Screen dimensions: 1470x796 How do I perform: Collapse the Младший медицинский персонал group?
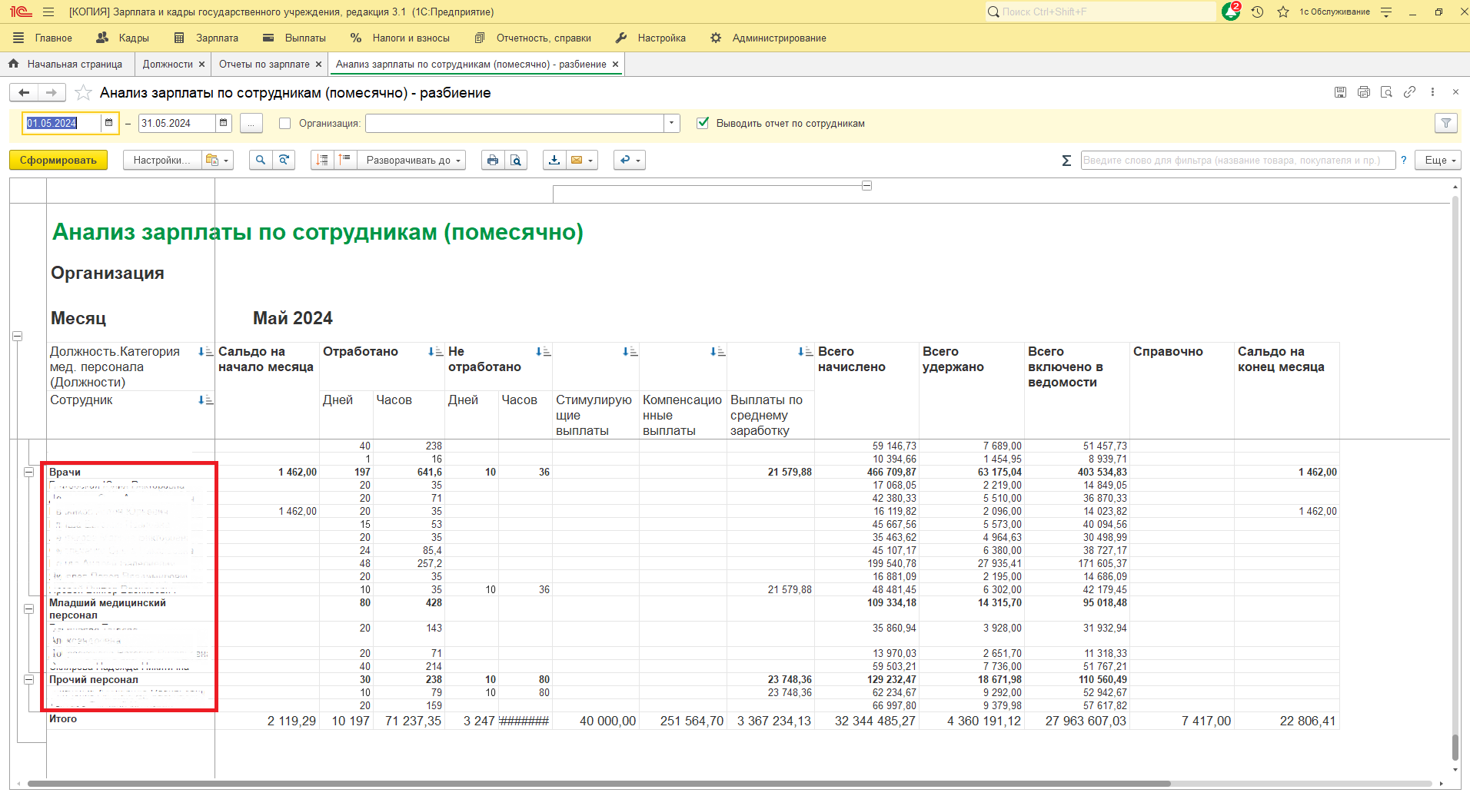(x=29, y=609)
